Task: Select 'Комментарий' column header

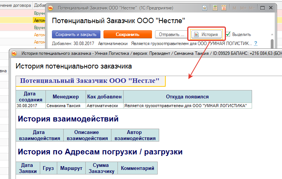Action: point(138,168)
